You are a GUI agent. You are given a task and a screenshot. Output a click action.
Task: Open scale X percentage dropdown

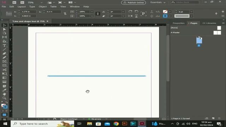[x=92, y=12]
